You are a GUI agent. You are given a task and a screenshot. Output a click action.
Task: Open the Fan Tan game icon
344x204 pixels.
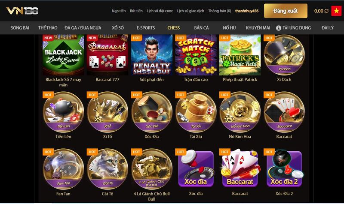point(63,169)
